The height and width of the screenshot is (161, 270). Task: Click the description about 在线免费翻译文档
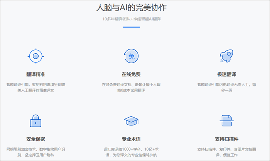131,87
